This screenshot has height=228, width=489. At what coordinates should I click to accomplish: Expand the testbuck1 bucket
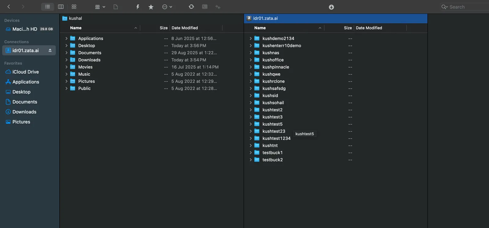click(x=251, y=153)
